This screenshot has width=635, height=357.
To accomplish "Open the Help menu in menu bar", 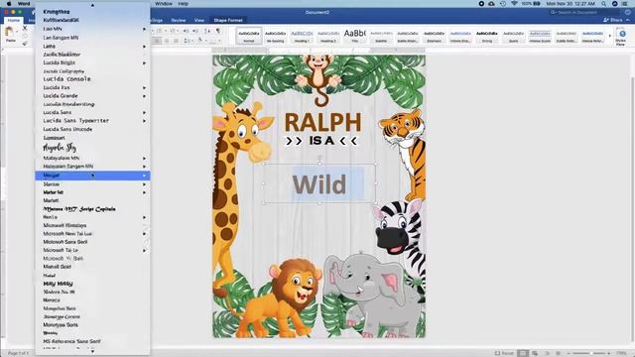I will click(183, 4).
